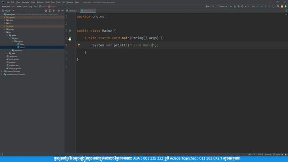
Task: Rollback changes with the undo arrow
Action: coord(273,6)
